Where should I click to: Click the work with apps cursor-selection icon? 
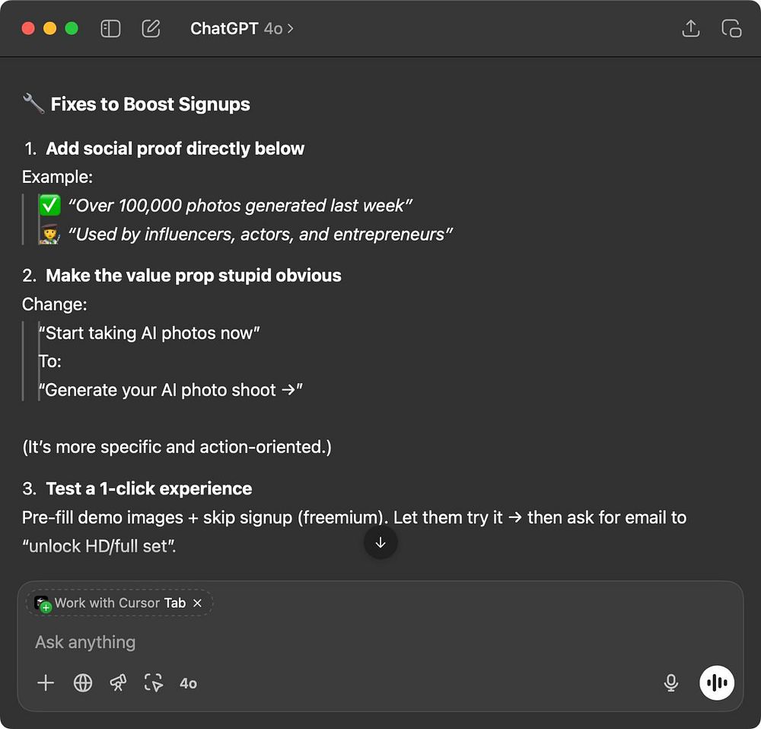154,683
